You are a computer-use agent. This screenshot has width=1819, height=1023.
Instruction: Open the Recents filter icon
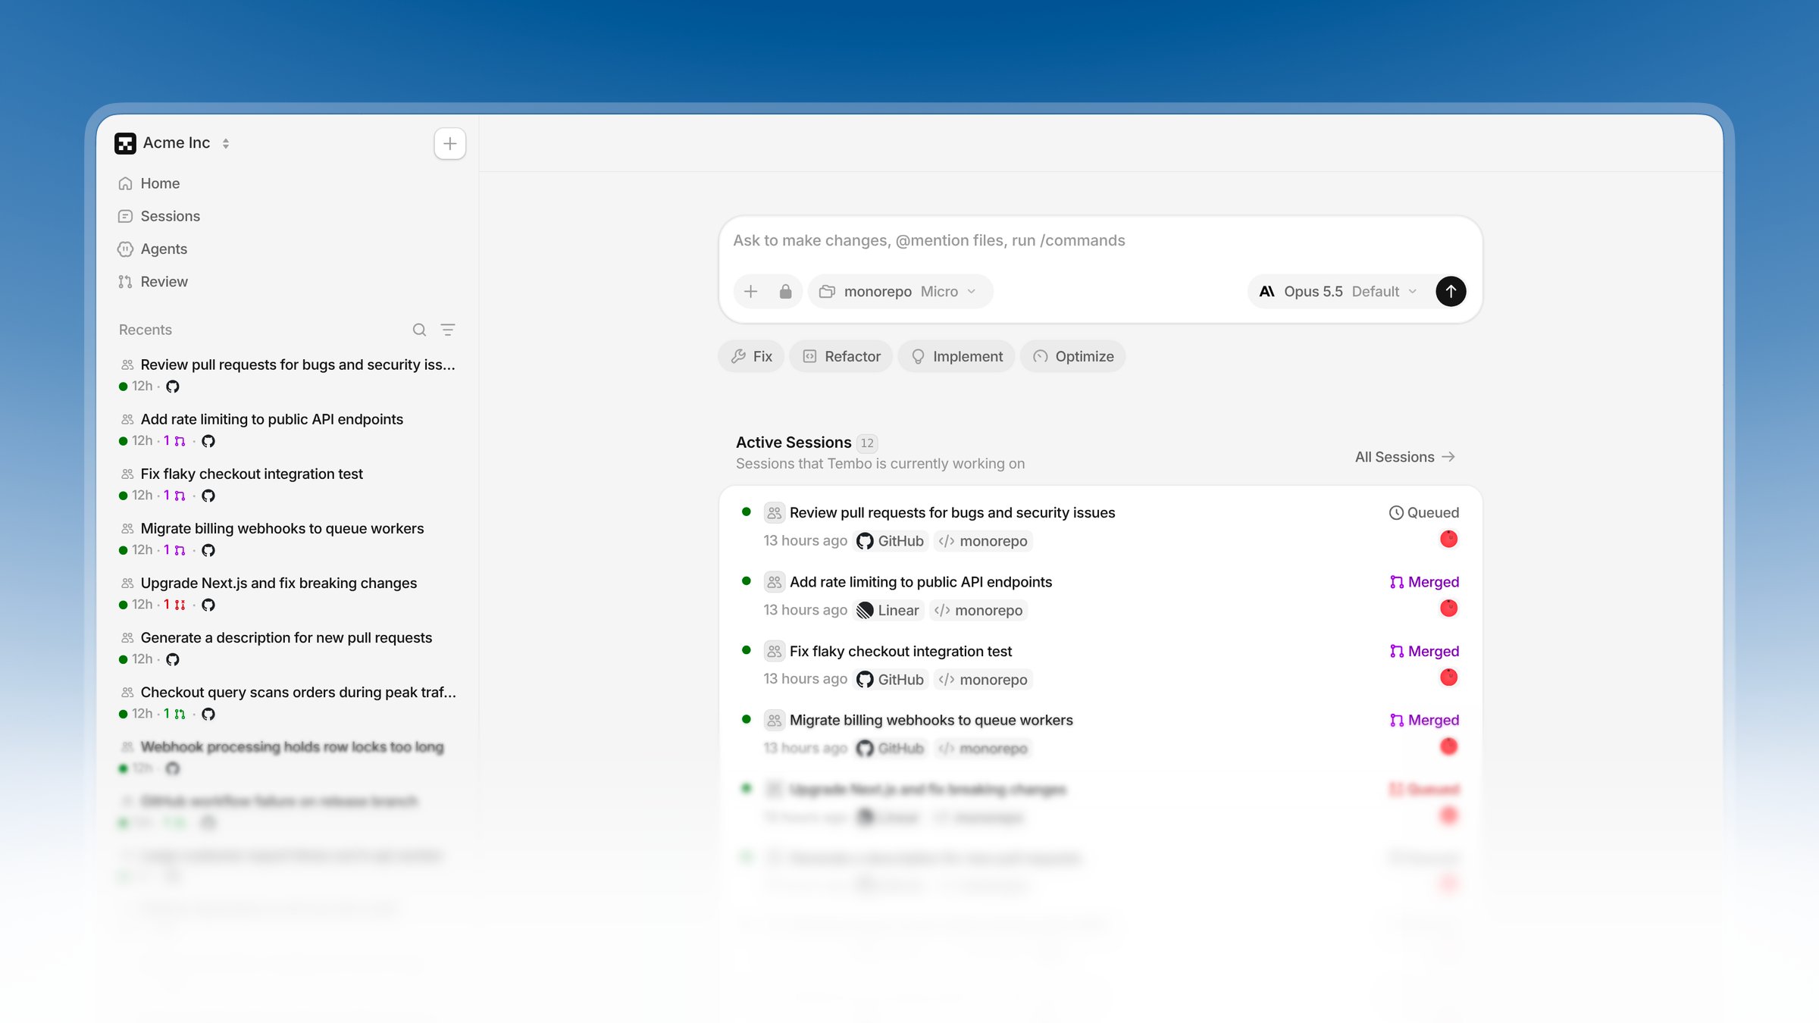point(448,330)
